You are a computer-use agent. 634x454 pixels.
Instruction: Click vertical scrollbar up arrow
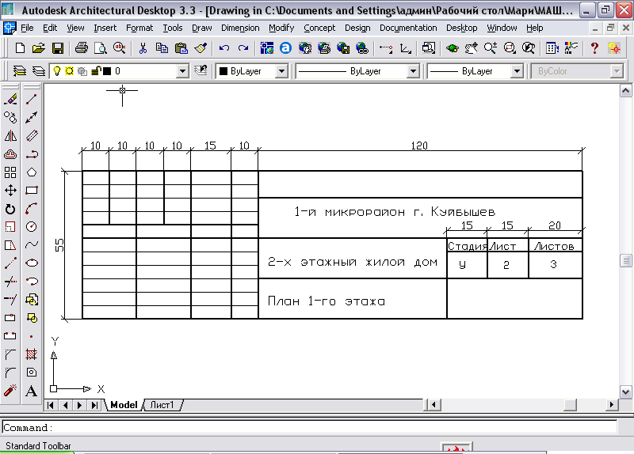tap(625, 91)
